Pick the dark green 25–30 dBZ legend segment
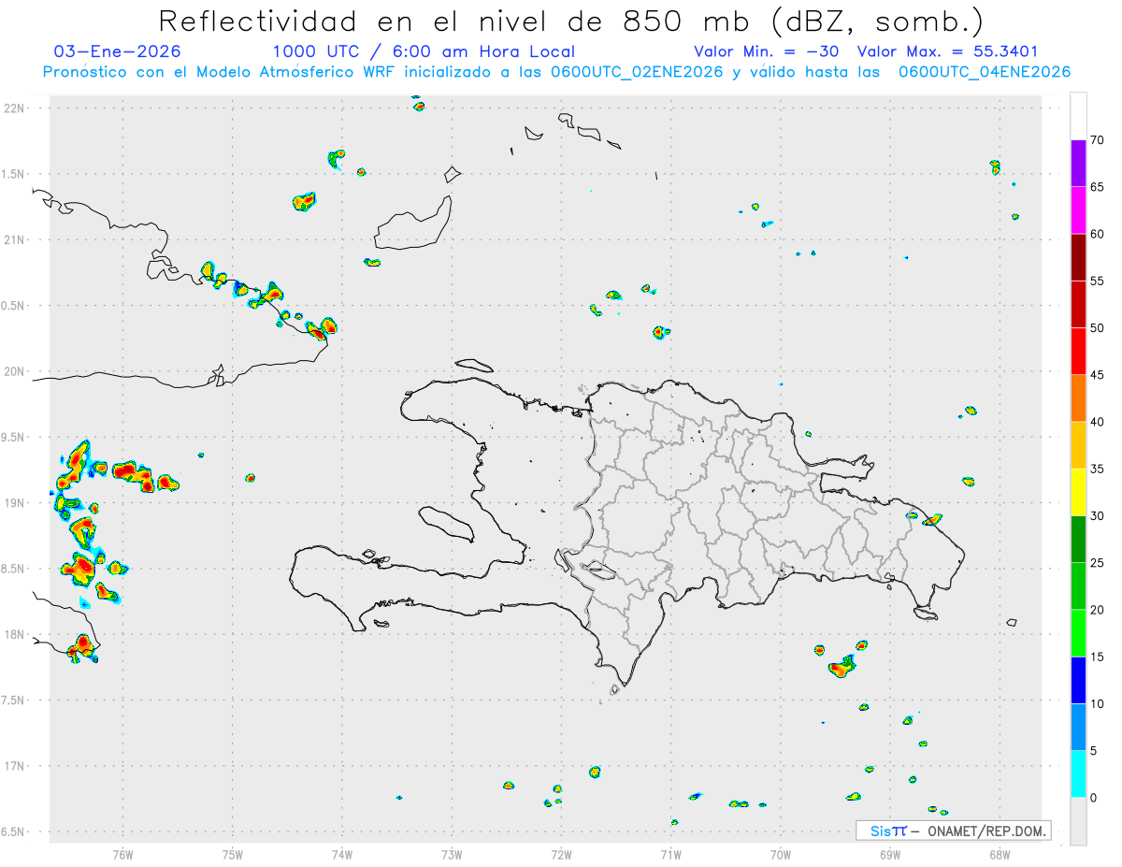Image resolution: width=1122 pixels, height=867 pixels. click(x=1078, y=539)
